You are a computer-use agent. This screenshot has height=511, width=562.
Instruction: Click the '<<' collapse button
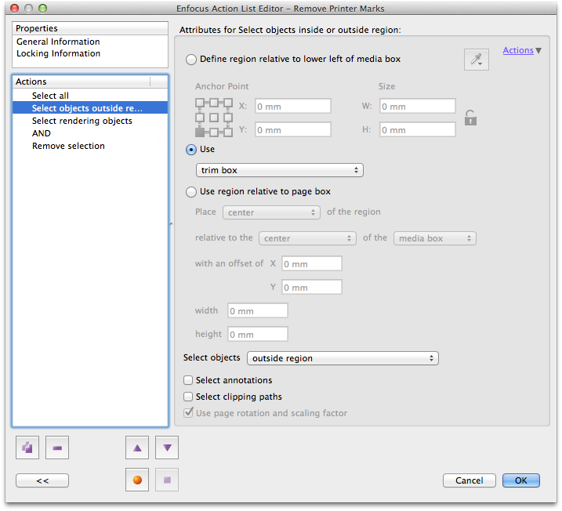pyautogui.click(x=42, y=480)
